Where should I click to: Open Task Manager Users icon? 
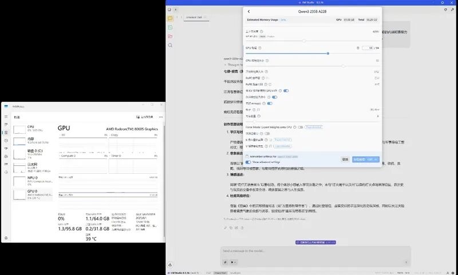pyautogui.click(x=6, y=156)
